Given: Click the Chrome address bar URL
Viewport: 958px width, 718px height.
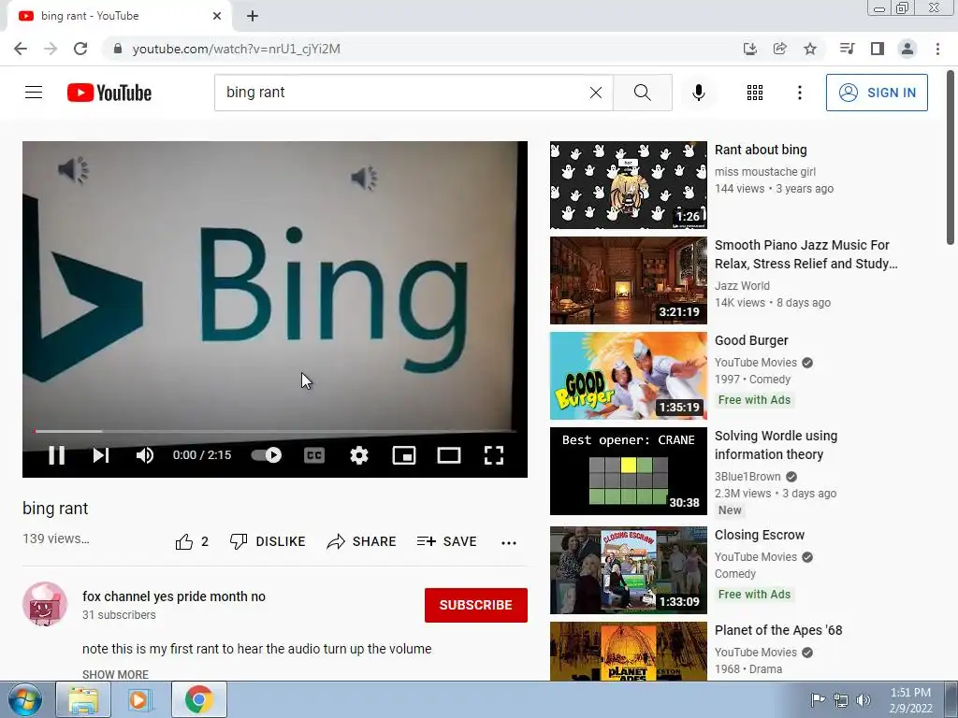Looking at the screenshot, I should pyautogui.click(x=237, y=49).
